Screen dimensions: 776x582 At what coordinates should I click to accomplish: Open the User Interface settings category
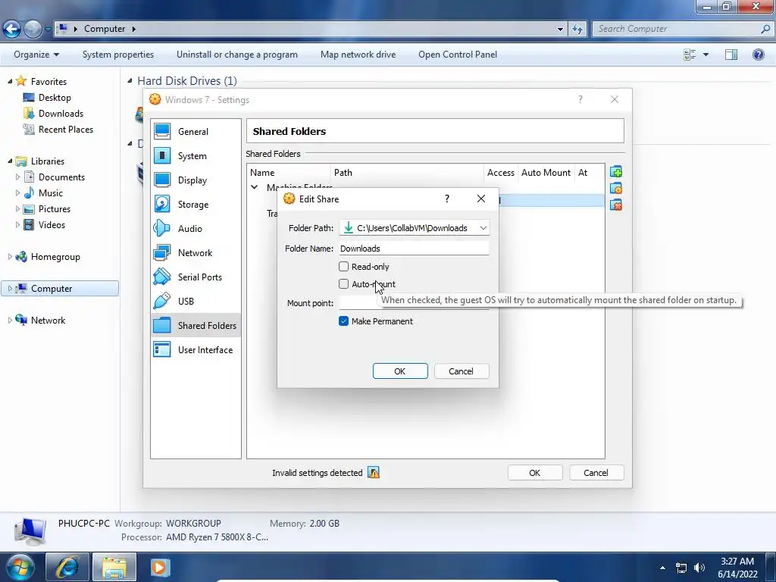196,350
